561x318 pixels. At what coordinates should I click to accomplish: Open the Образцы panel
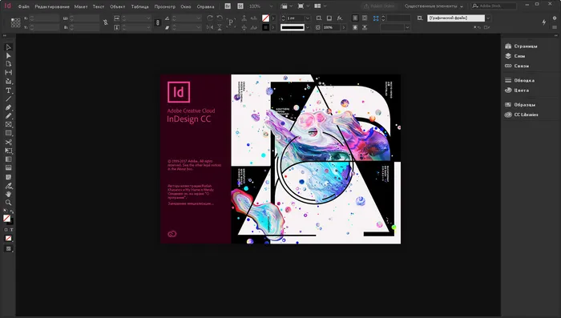pos(520,105)
